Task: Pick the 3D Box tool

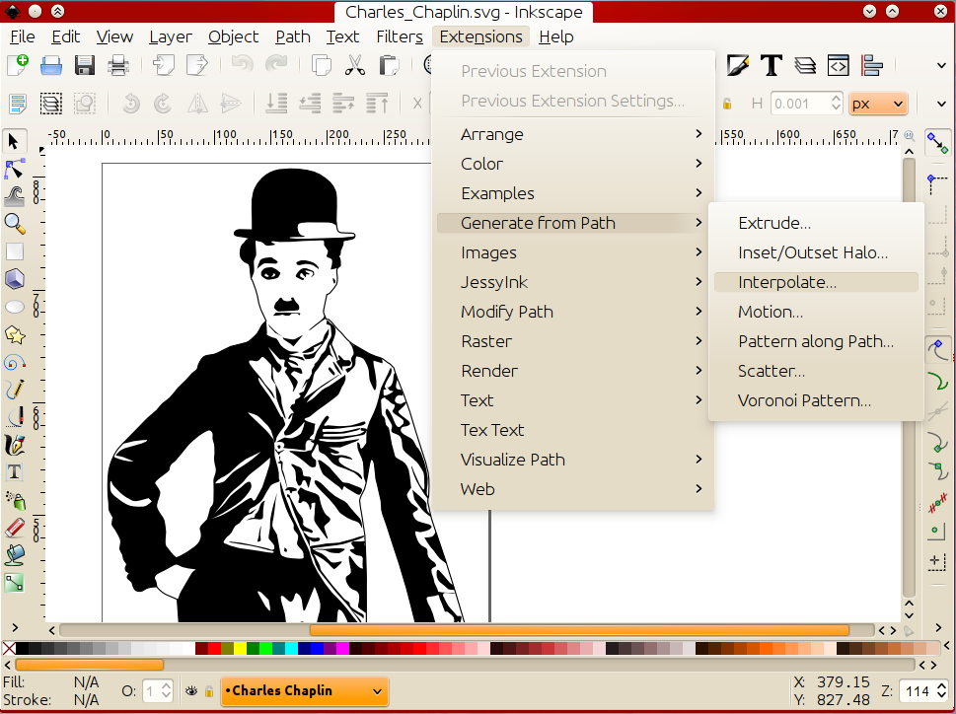Action: pos(14,279)
